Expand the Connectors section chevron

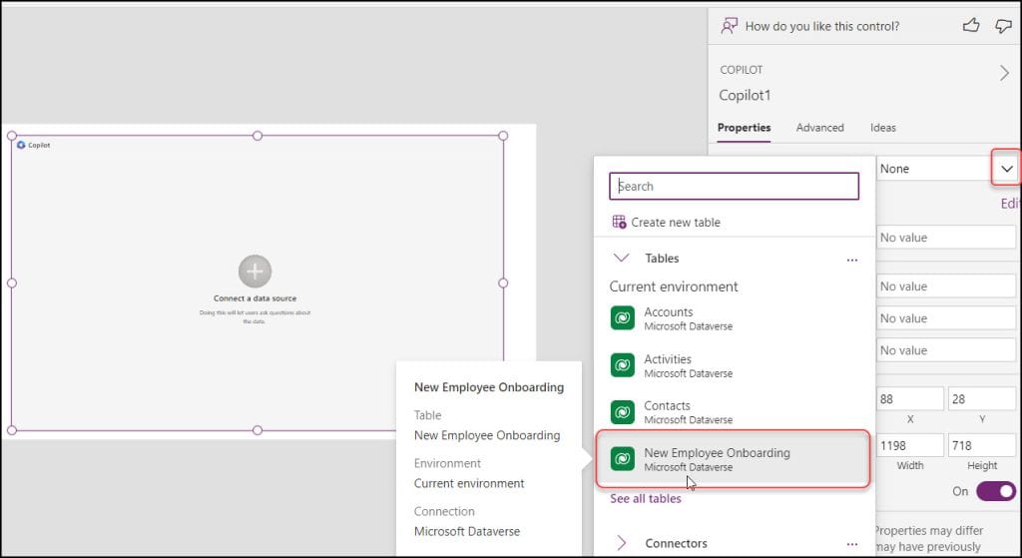pos(621,543)
